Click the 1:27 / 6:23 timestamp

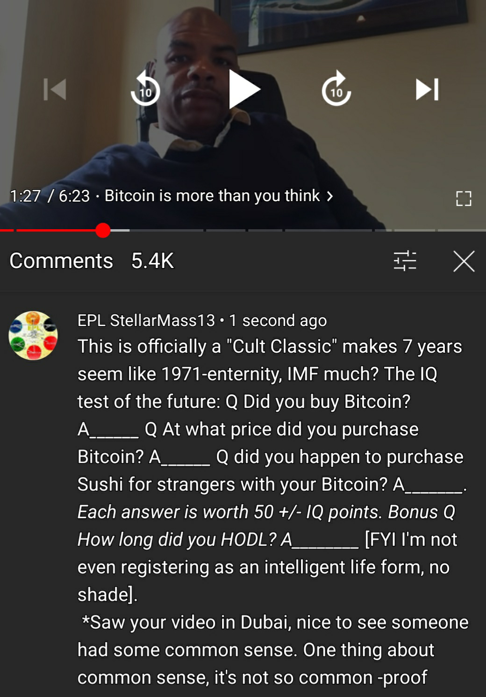[x=50, y=196]
